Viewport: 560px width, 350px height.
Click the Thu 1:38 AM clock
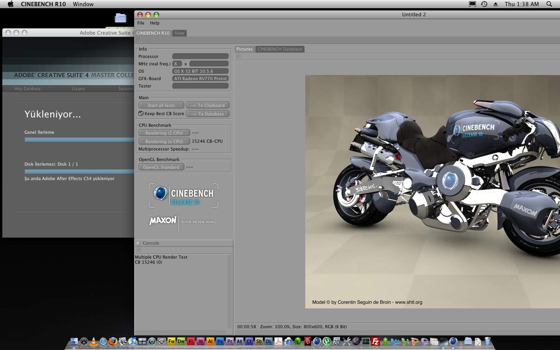click(521, 4)
